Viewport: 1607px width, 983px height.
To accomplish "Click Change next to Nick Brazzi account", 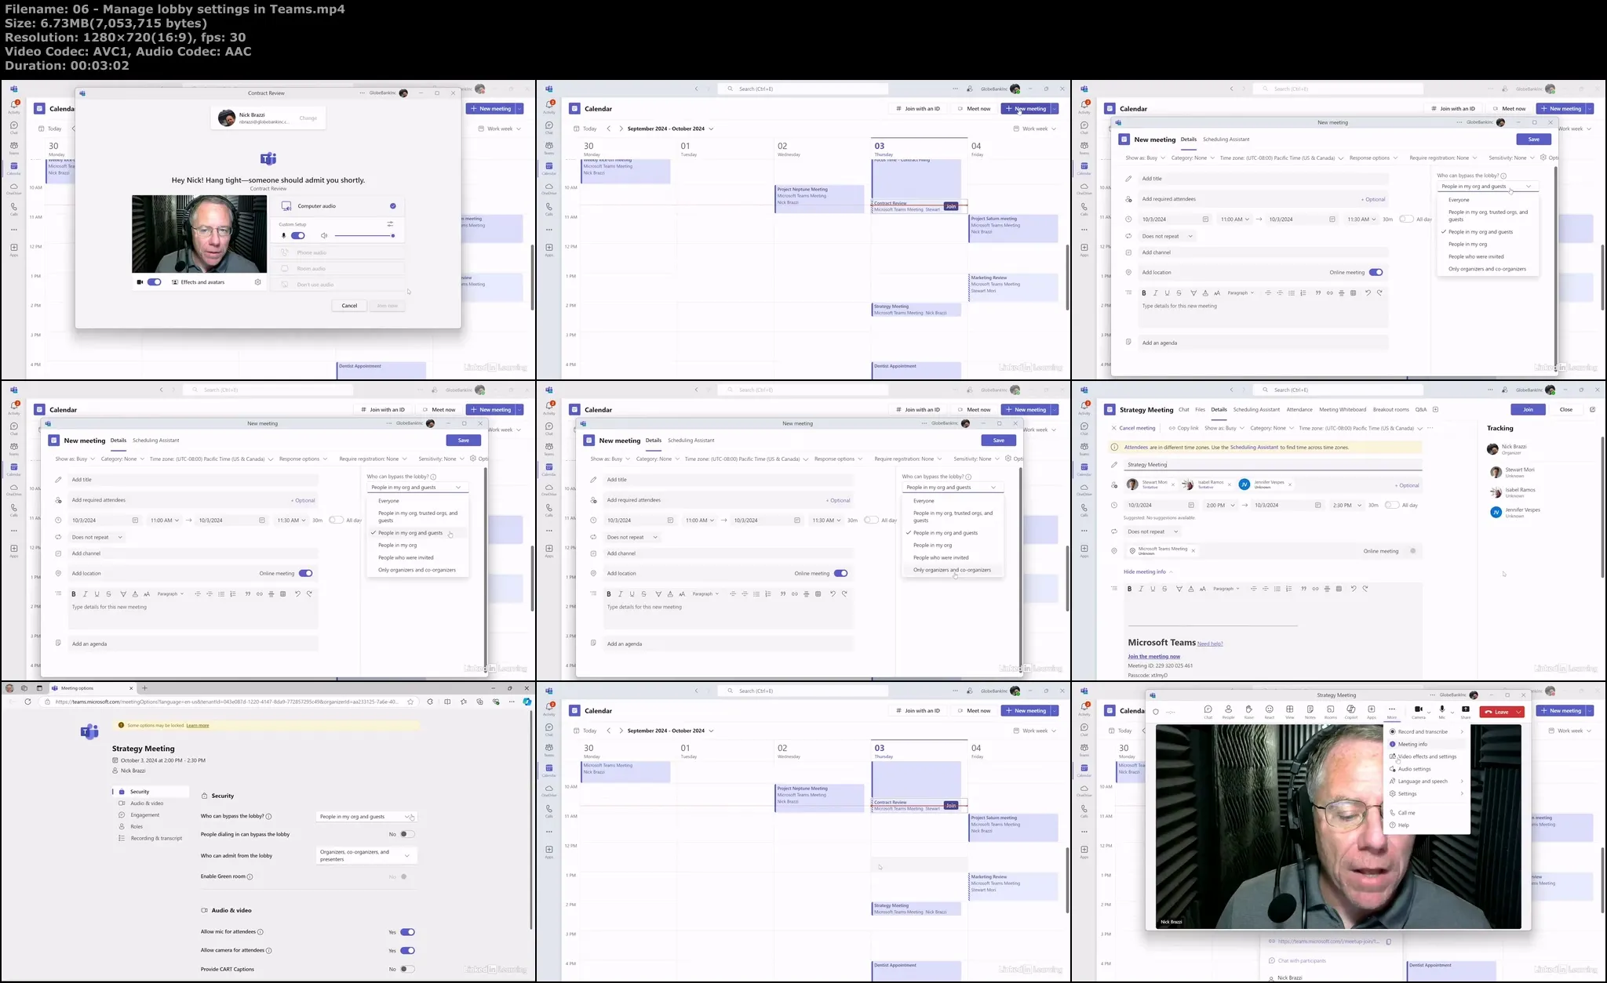I will coord(308,118).
